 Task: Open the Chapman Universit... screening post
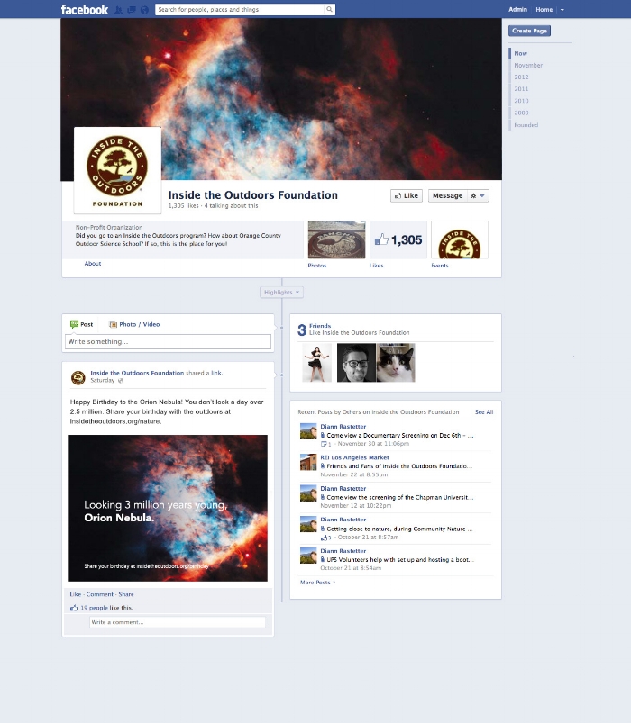pos(399,498)
